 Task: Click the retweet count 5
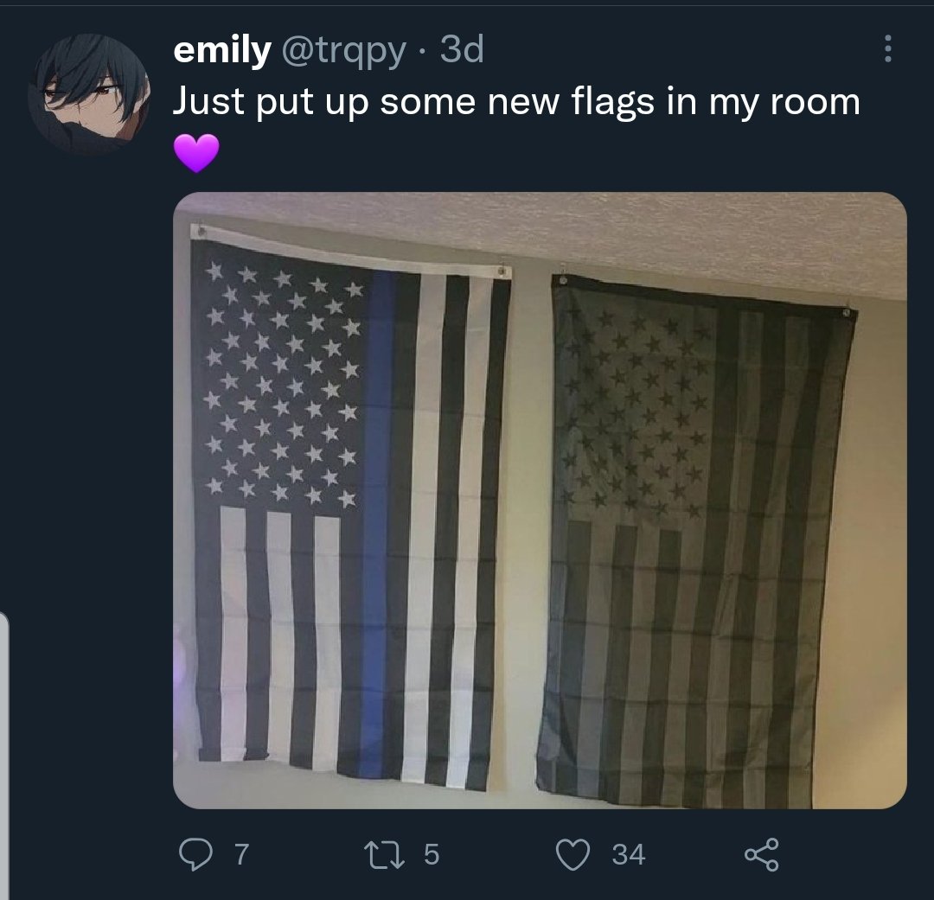(432, 855)
